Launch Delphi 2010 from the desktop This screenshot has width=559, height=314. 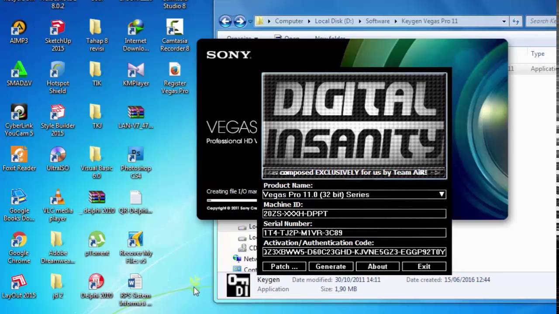97,286
